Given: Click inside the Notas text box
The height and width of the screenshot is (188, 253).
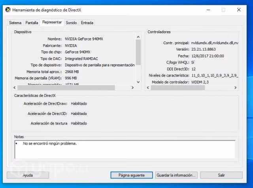Looking at the screenshot, I should click(125, 149).
